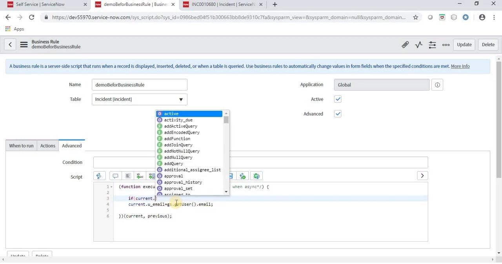Open the Chrome three-dot menu
Image resolution: width=502 pixels, height=264 pixels.
point(494,17)
